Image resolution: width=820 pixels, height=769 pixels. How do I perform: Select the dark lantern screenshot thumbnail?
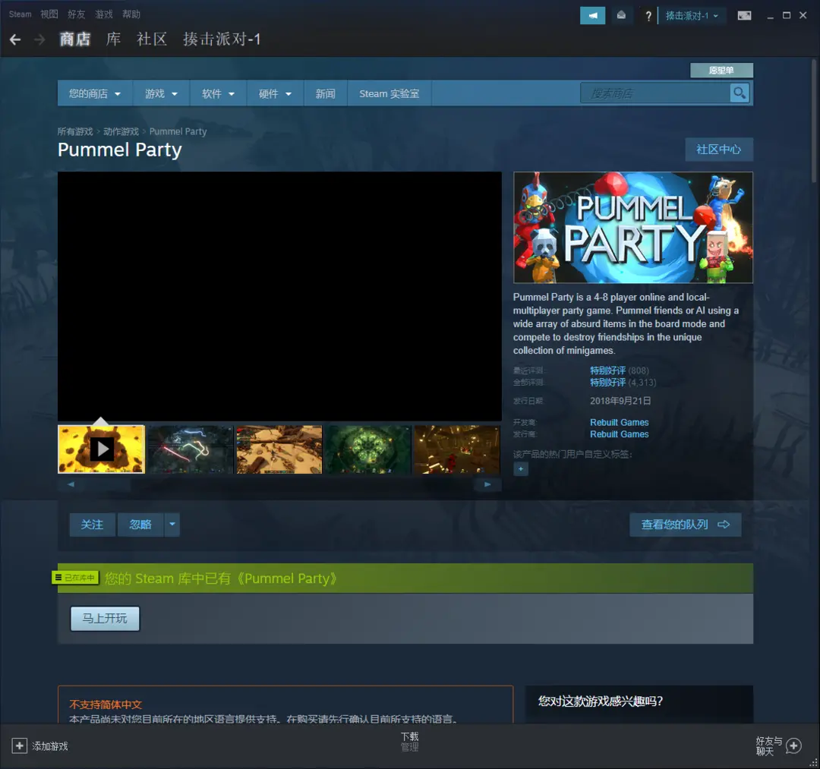pyautogui.click(x=456, y=449)
